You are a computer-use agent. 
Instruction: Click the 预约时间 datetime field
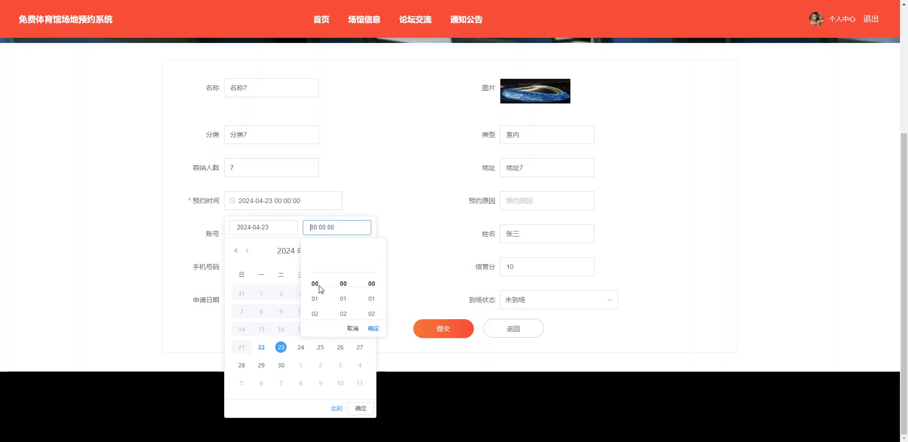pos(283,201)
